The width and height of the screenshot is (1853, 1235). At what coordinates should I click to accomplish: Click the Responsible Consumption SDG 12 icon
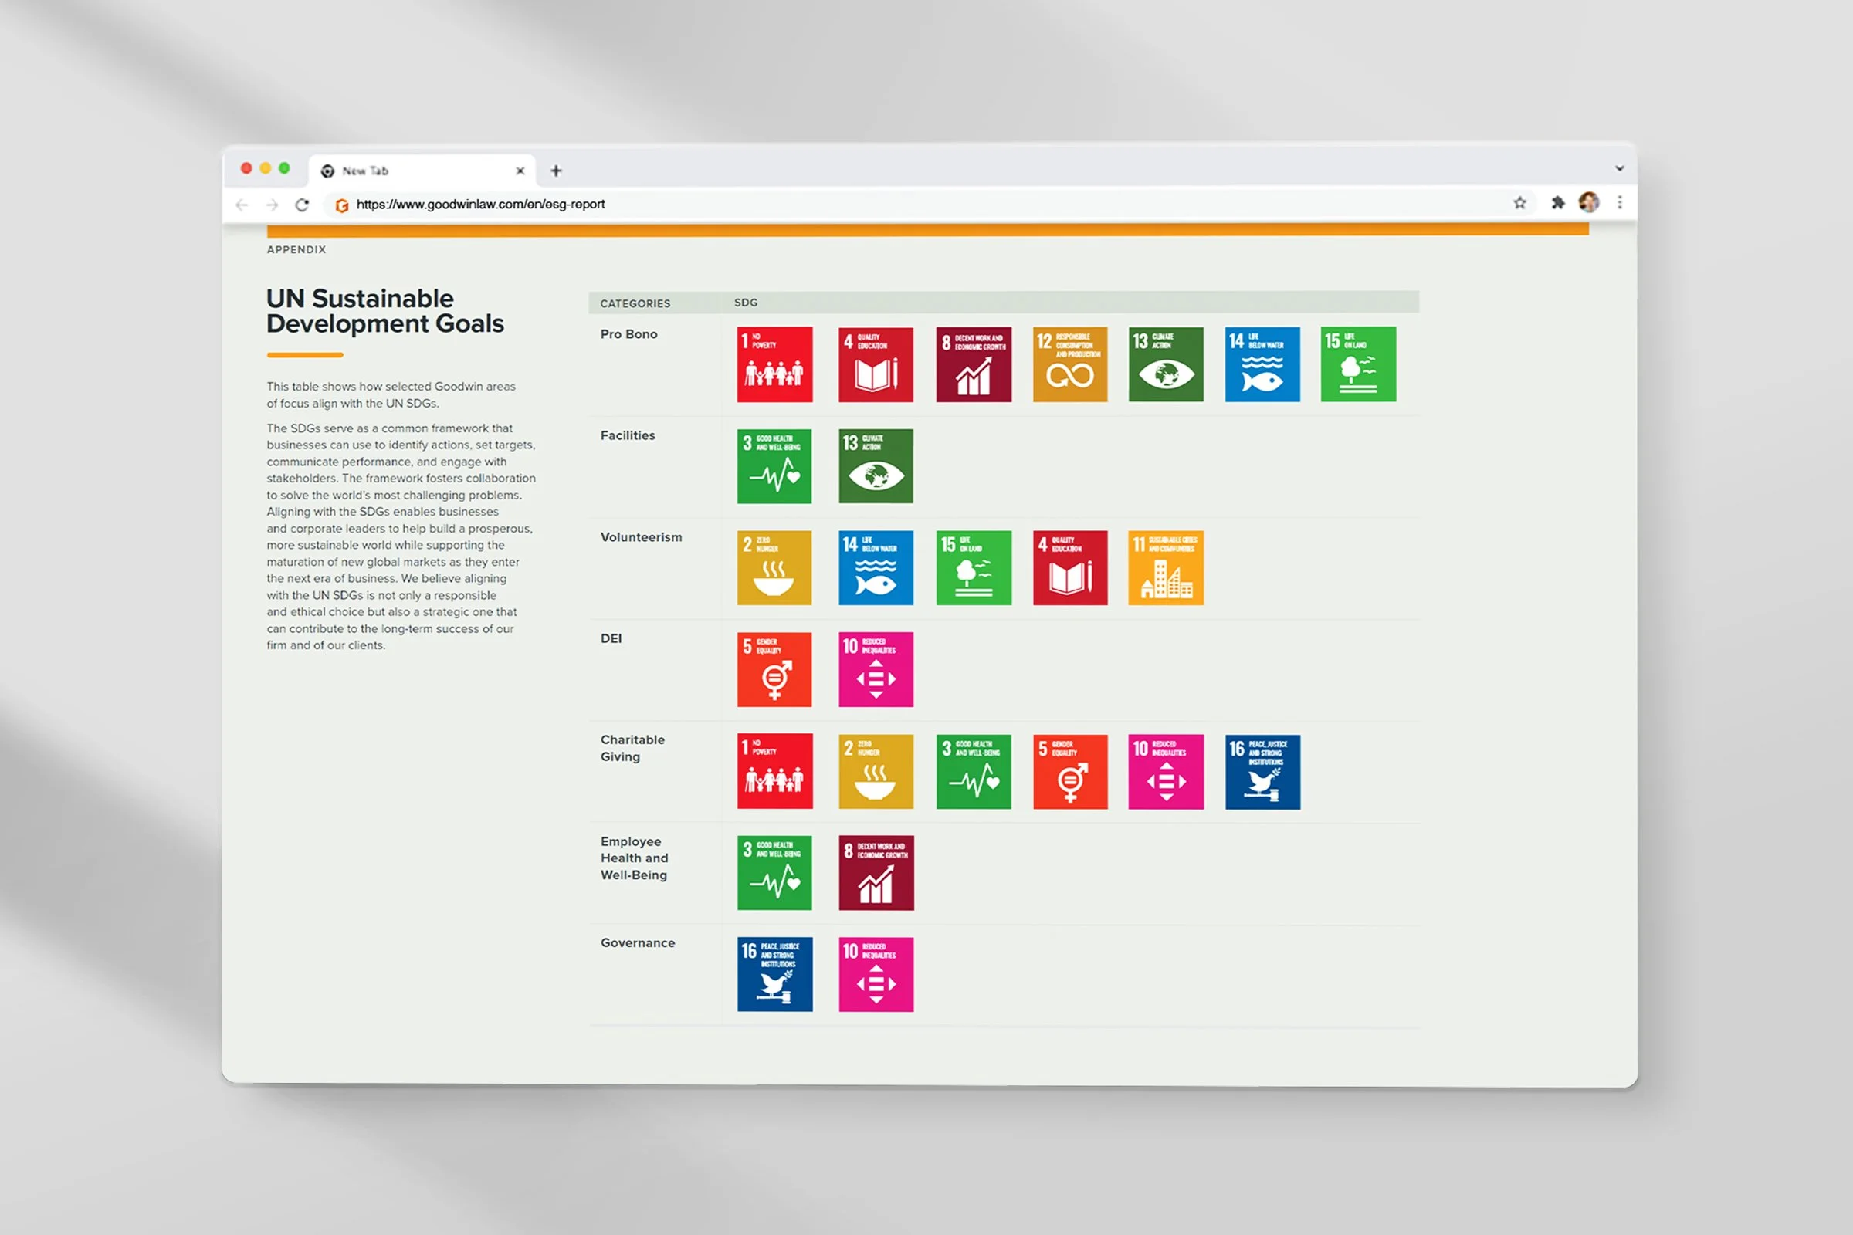tap(1070, 364)
